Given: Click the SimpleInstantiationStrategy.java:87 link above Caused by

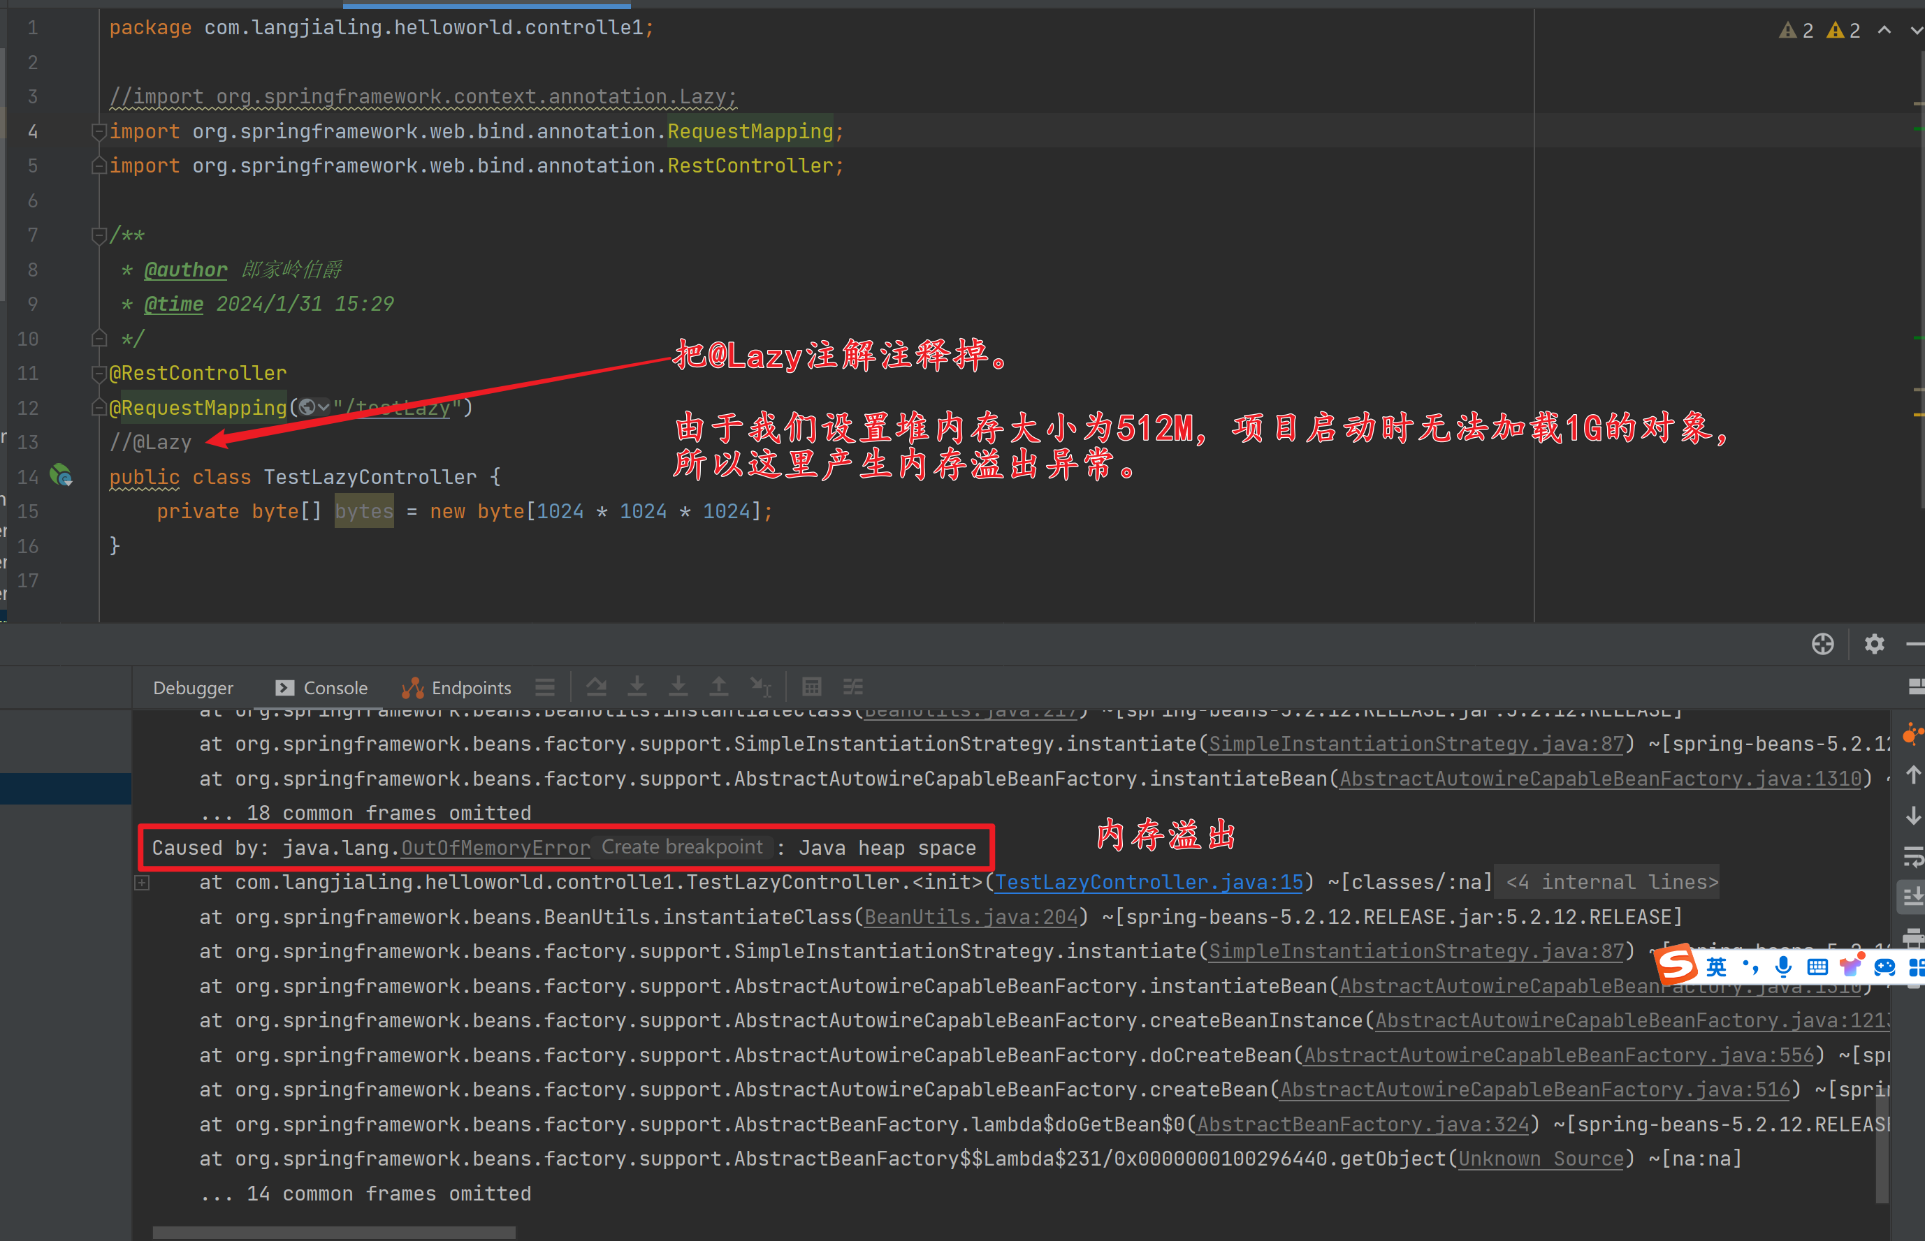Looking at the screenshot, I should coord(1416,744).
